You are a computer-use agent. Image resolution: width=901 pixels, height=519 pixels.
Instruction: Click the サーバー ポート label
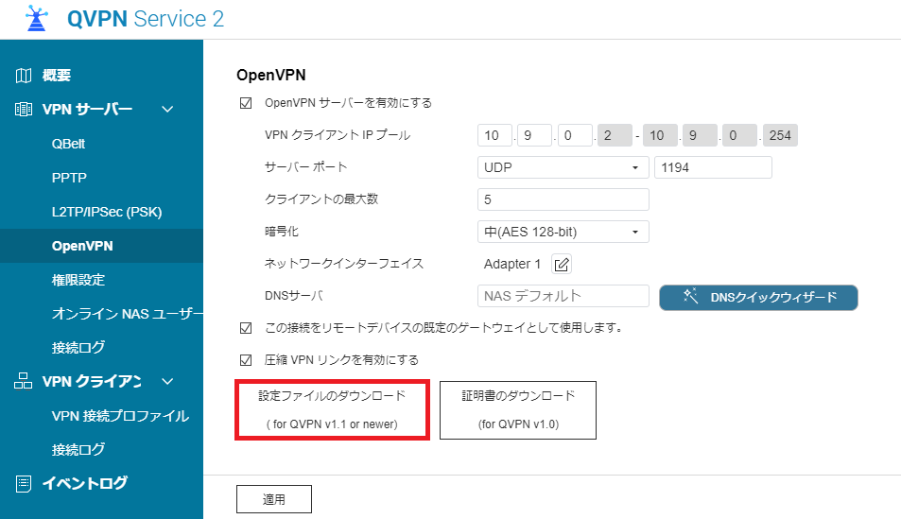(305, 167)
